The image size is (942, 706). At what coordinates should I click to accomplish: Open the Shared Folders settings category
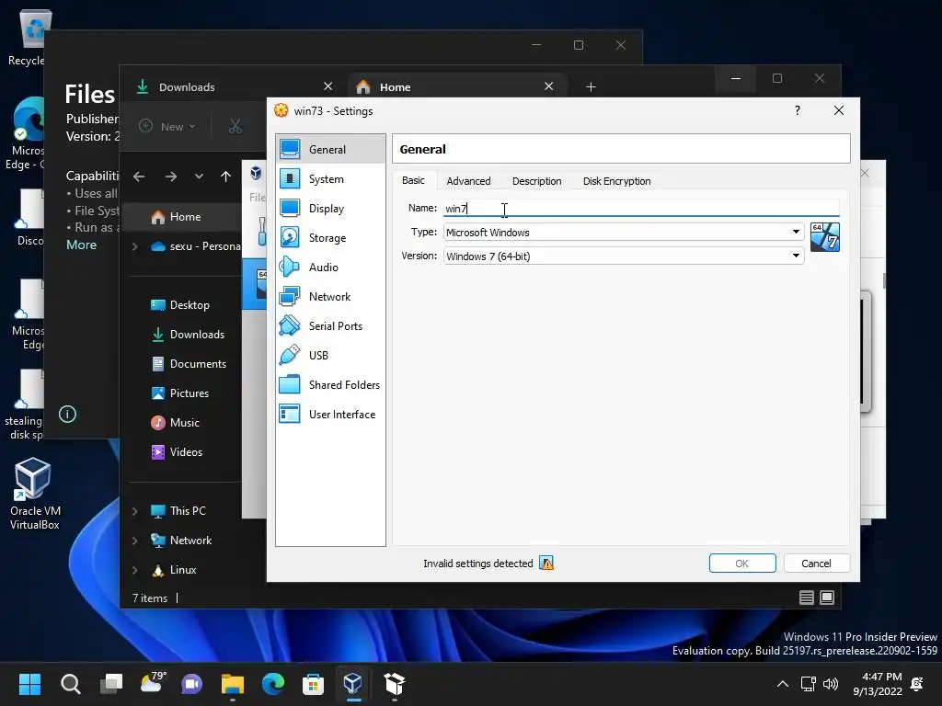[330, 385]
